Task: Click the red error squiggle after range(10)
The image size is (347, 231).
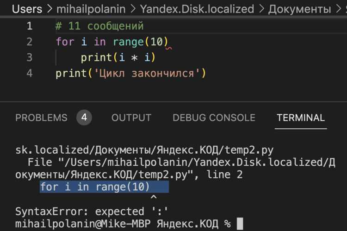Action: coord(169,48)
